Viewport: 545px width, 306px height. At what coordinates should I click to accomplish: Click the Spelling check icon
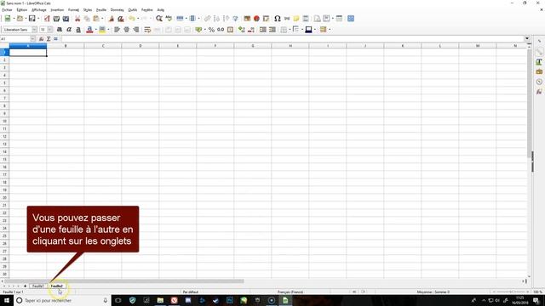pos(169,19)
